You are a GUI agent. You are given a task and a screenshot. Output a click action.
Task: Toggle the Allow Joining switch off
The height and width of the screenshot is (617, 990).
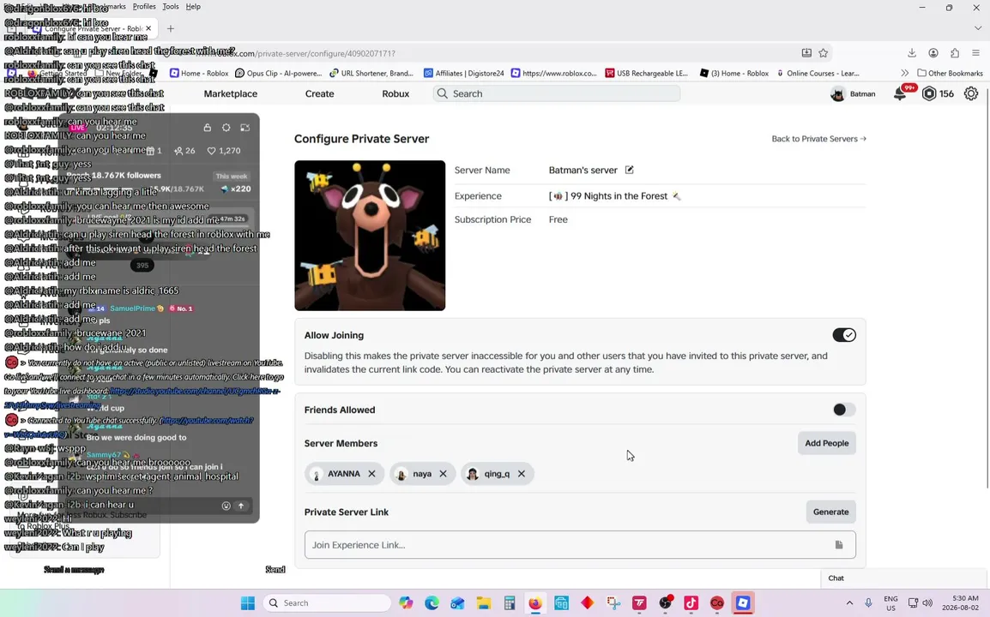pos(844,335)
